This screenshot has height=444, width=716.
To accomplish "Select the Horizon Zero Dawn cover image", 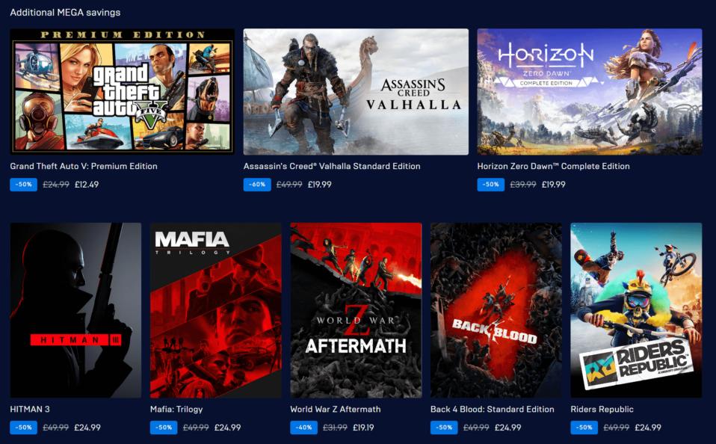I will point(590,91).
